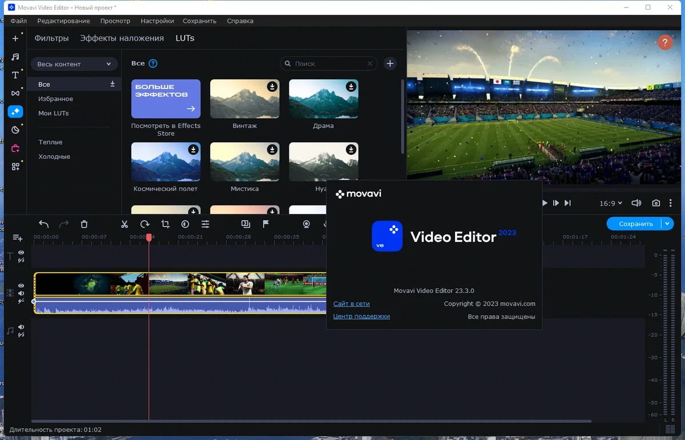685x440 pixels.
Task: Open the Titles text tab
Action: point(15,75)
